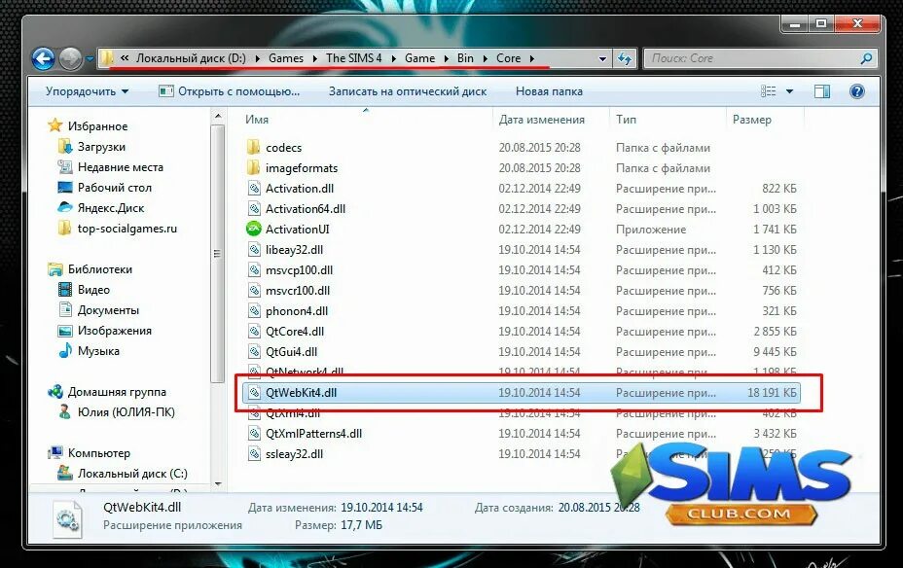Select the size cell 18 191 КБ
This screenshot has width=903, height=568.
point(772,393)
